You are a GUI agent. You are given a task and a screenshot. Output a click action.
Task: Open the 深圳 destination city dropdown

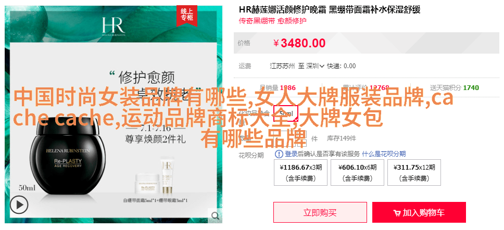coord(315,66)
